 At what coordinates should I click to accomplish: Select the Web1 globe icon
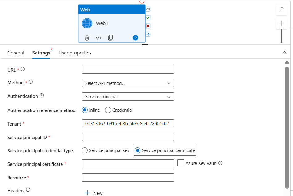click(x=87, y=23)
